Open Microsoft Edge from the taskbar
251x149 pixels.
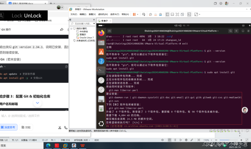tap(48, 145)
